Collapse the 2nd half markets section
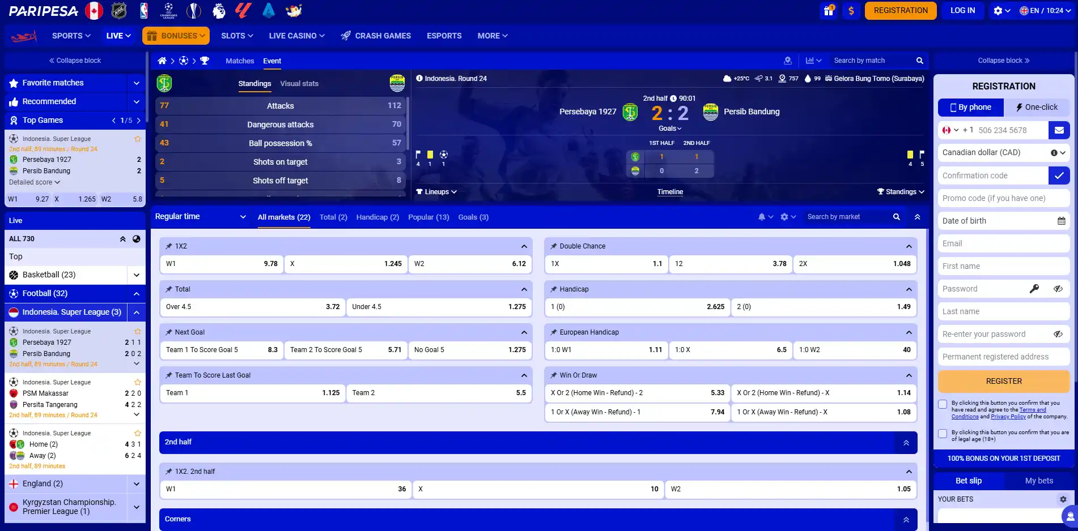Screen dimensions: 1078x531 [906, 443]
